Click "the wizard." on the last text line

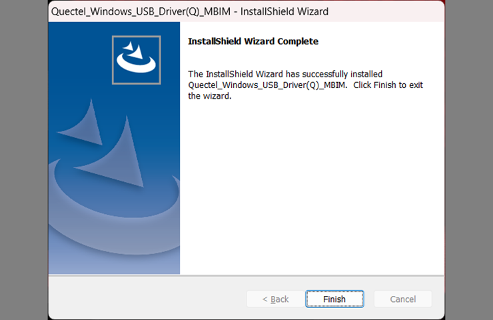[209, 96]
